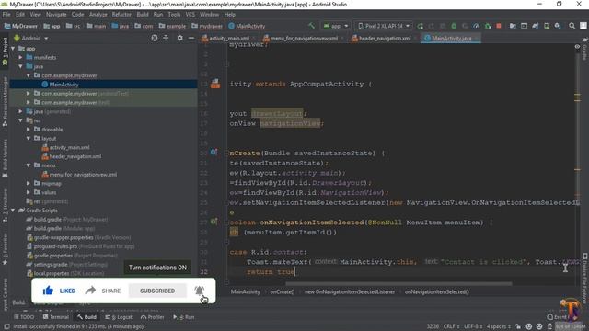Toggle code inspection eye icon in editor
Screen dimensions: 589x331
[577, 47]
